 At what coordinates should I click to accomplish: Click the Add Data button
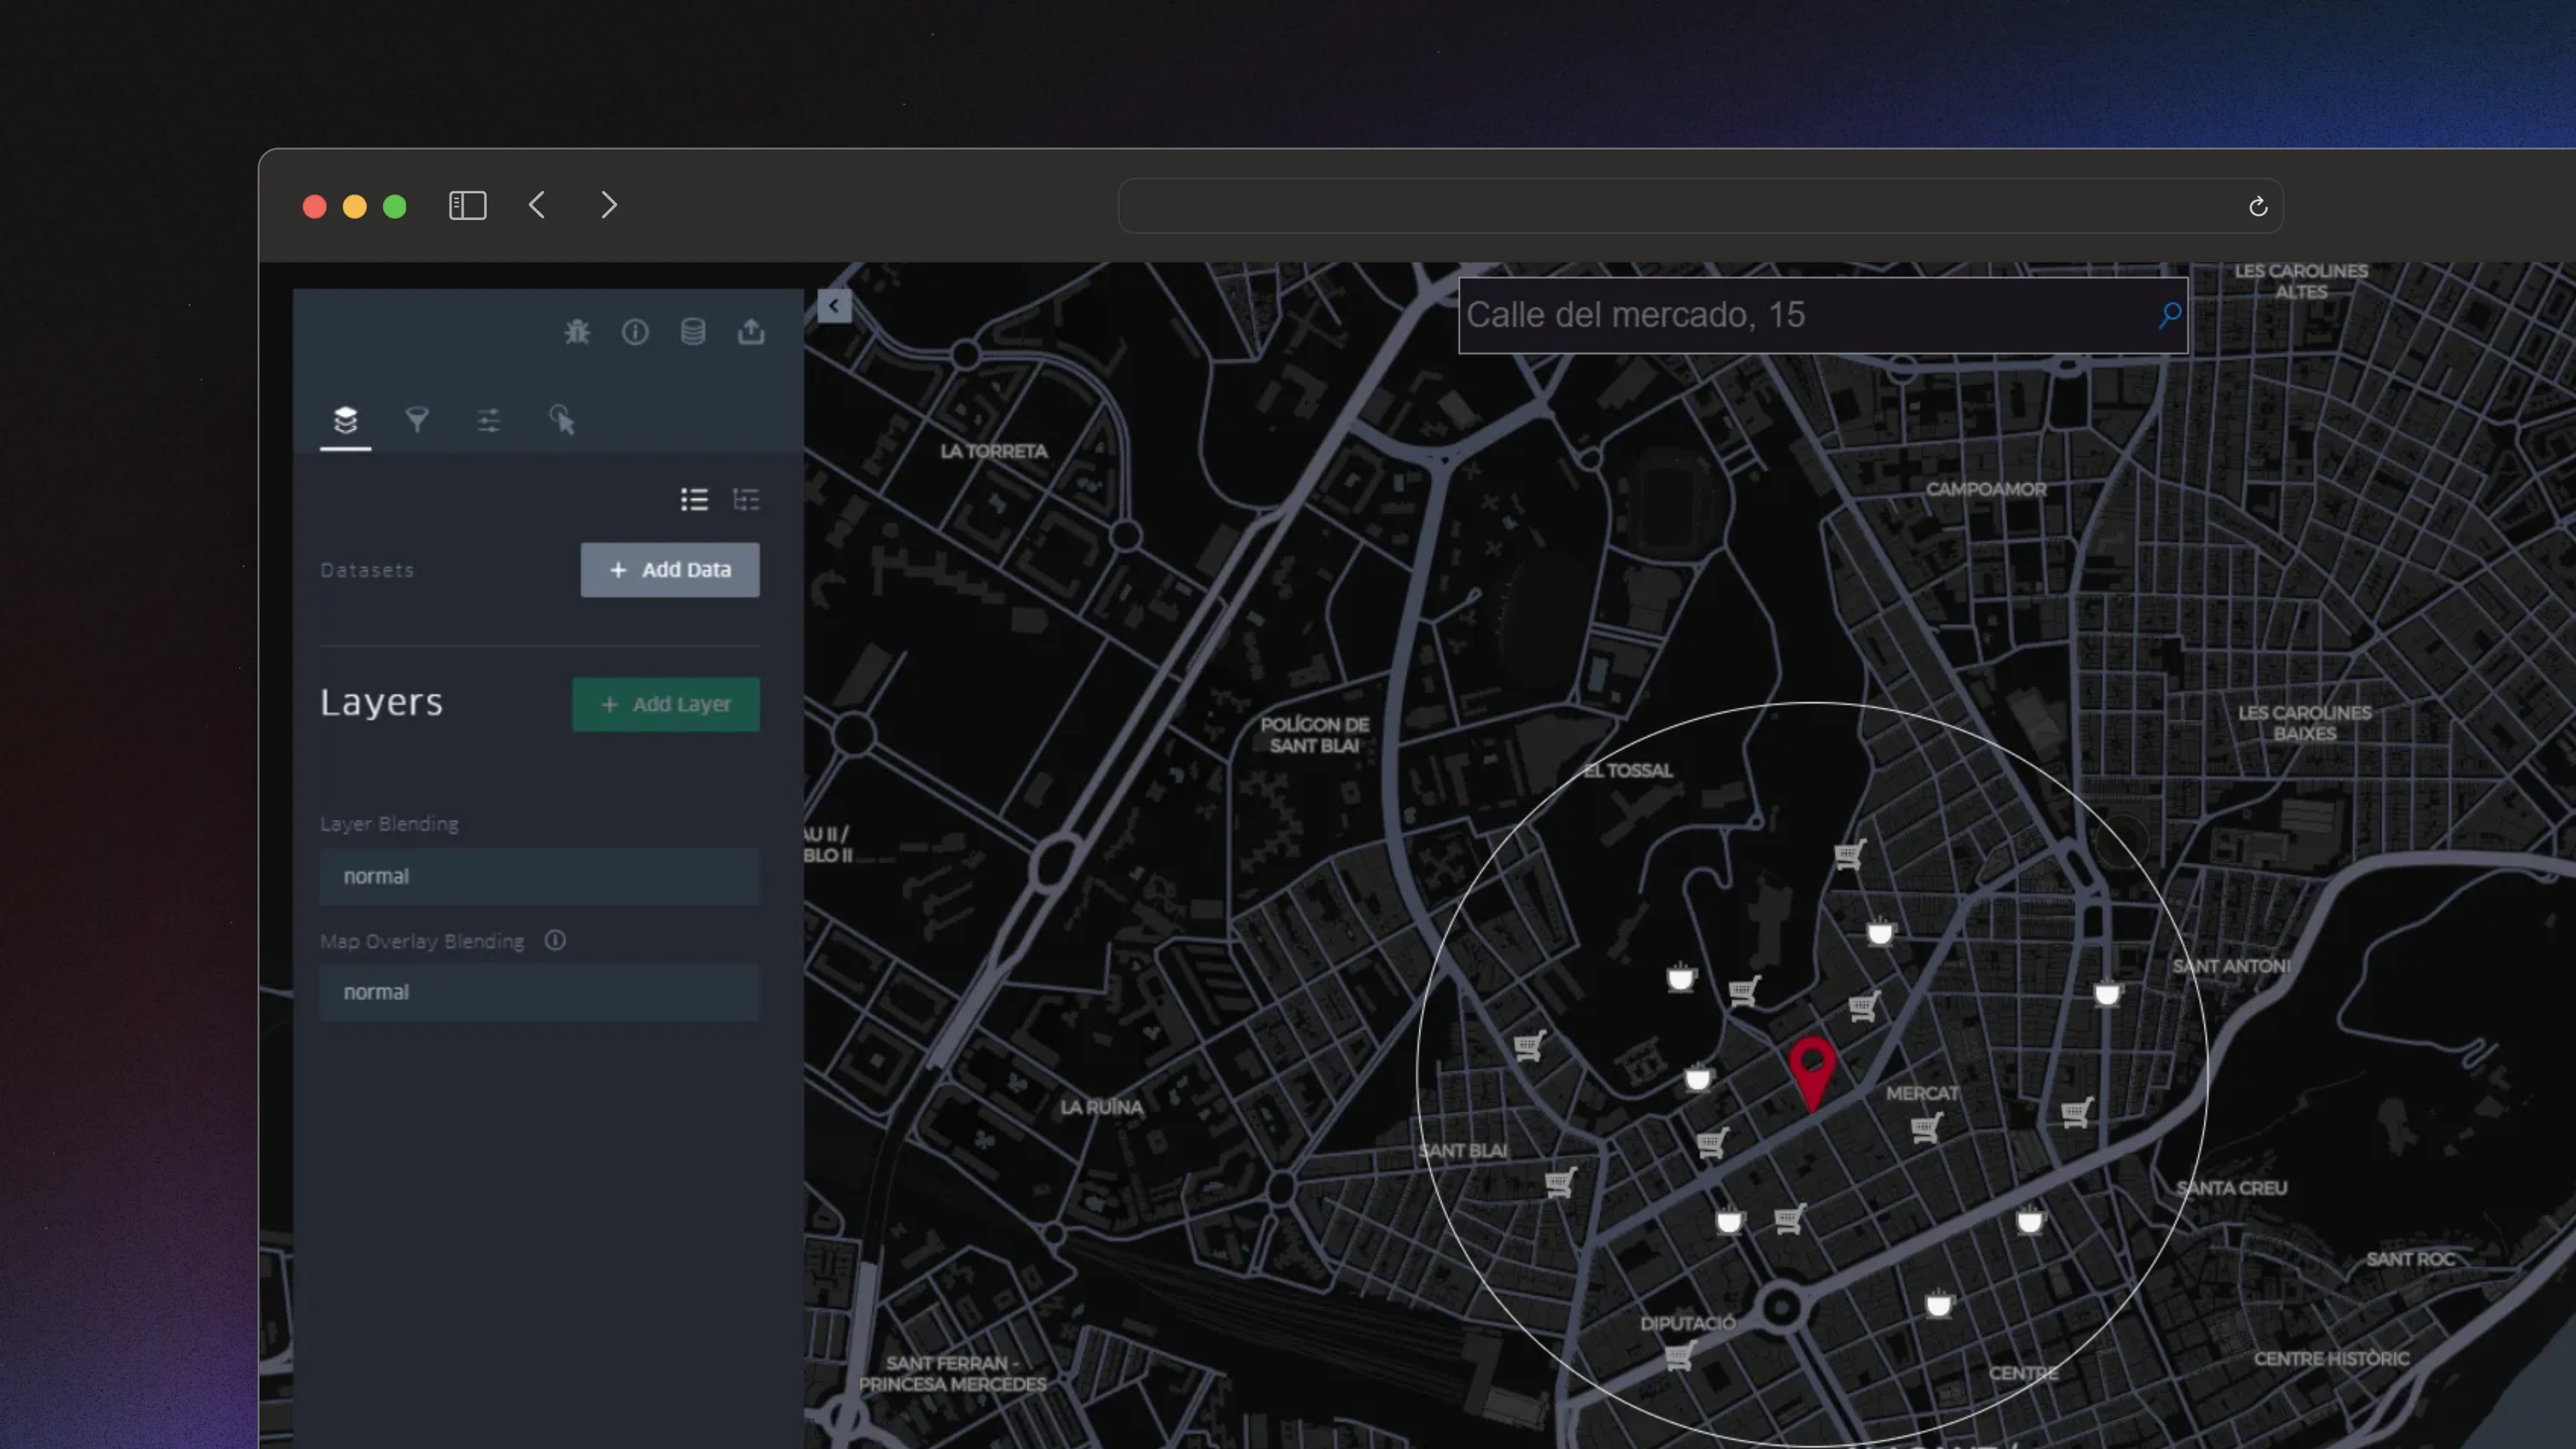click(x=669, y=570)
